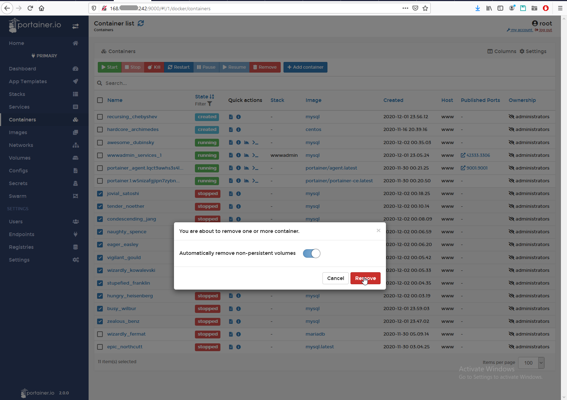Close the removal dialog with the X
This screenshot has width=567, height=400.
coord(378,230)
